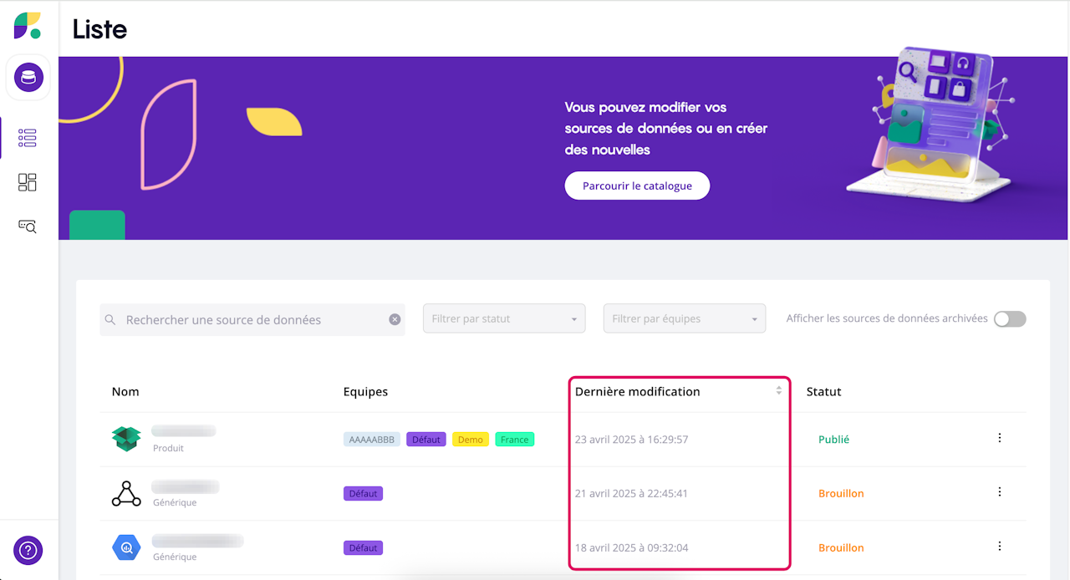Expand the Filtrer par statut dropdown
The image size is (1070, 580).
(x=503, y=318)
